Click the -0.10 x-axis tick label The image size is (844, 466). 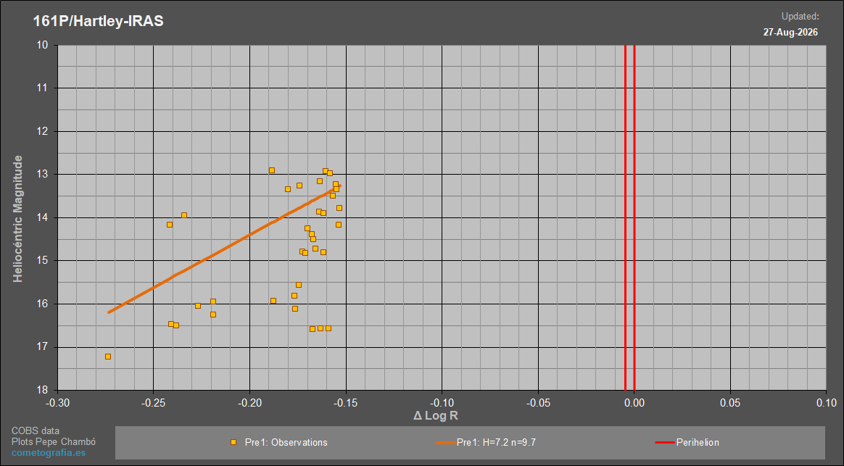click(x=442, y=402)
